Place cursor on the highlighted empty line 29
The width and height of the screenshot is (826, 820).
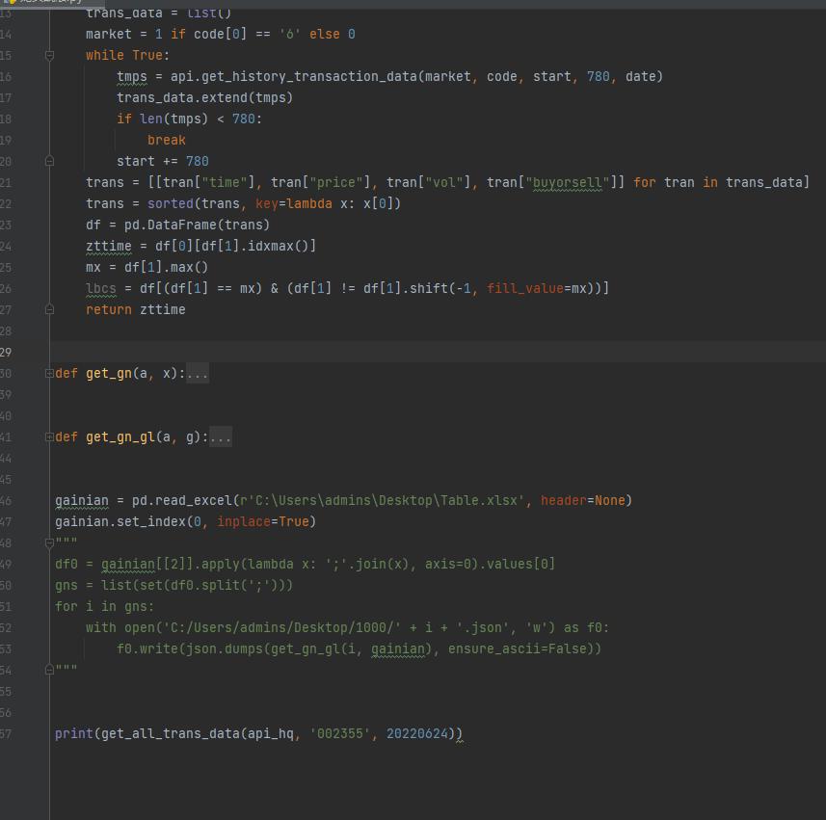(x=386, y=352)
